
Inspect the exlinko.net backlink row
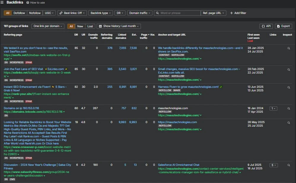[x=289, y=70]
